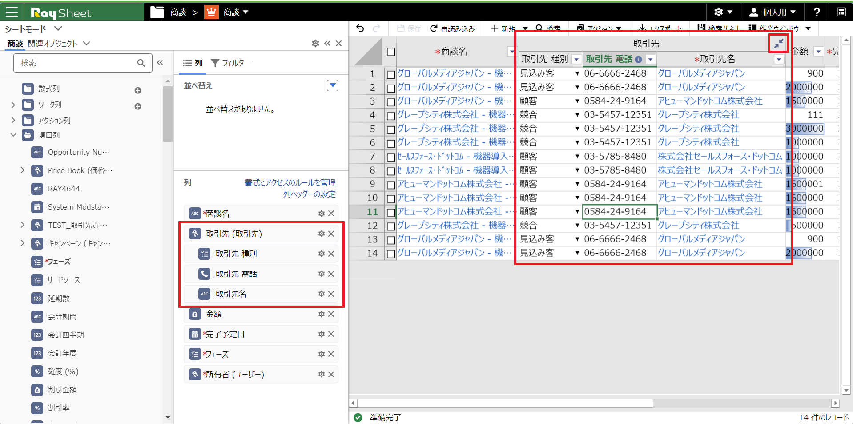Open panel settings gear next to 関連オブジェクト

tap(315, 43)
